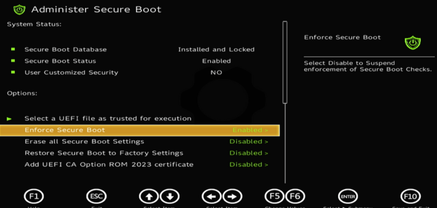The width and height of the screenshot is (437, 208).
Task: Toggle Restore Secure Boot to Factory Settings value
Action: pyautogui.click(x=248, y=153)
